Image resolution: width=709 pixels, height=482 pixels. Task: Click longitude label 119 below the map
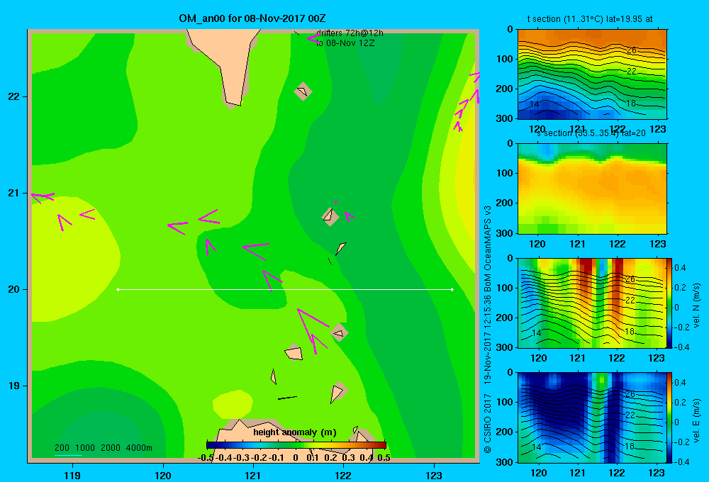click(72, 475)
